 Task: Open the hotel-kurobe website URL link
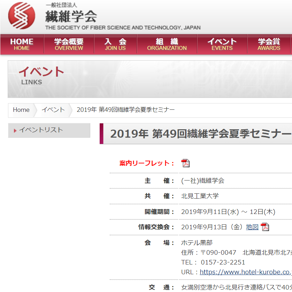click(243, 272)
